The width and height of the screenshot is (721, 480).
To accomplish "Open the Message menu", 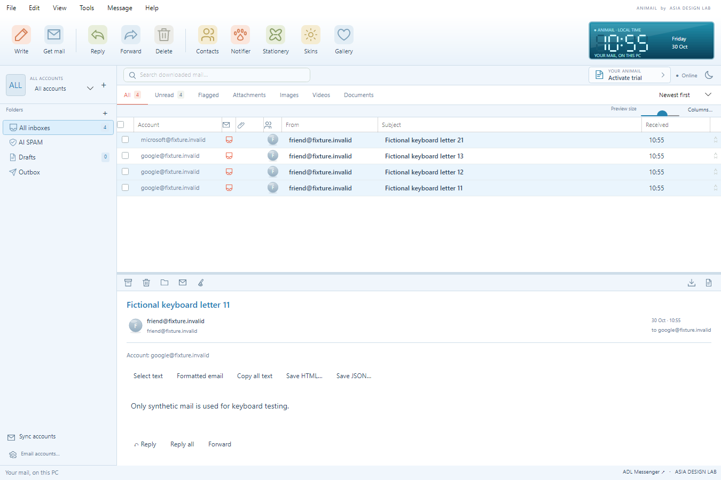I will click(x=120, y=8).
